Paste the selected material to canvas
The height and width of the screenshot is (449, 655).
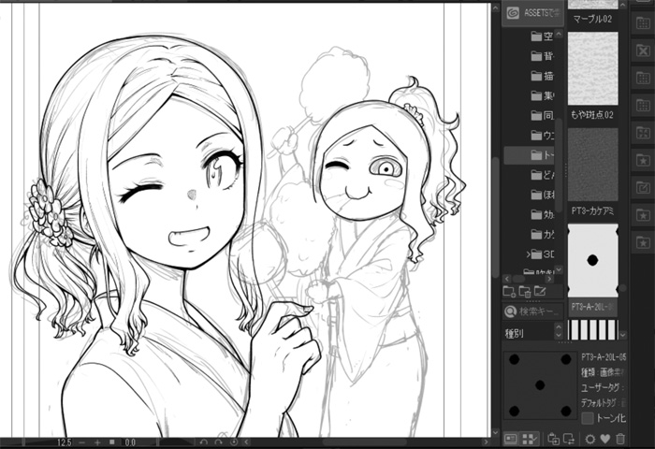(x=554, y=439)
